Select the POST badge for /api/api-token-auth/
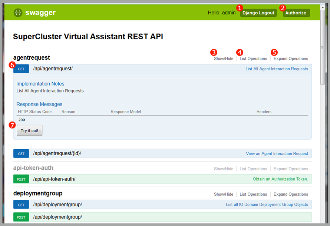Image resolution: width=330 pixels, height=226 pixels. coord(21,179)
